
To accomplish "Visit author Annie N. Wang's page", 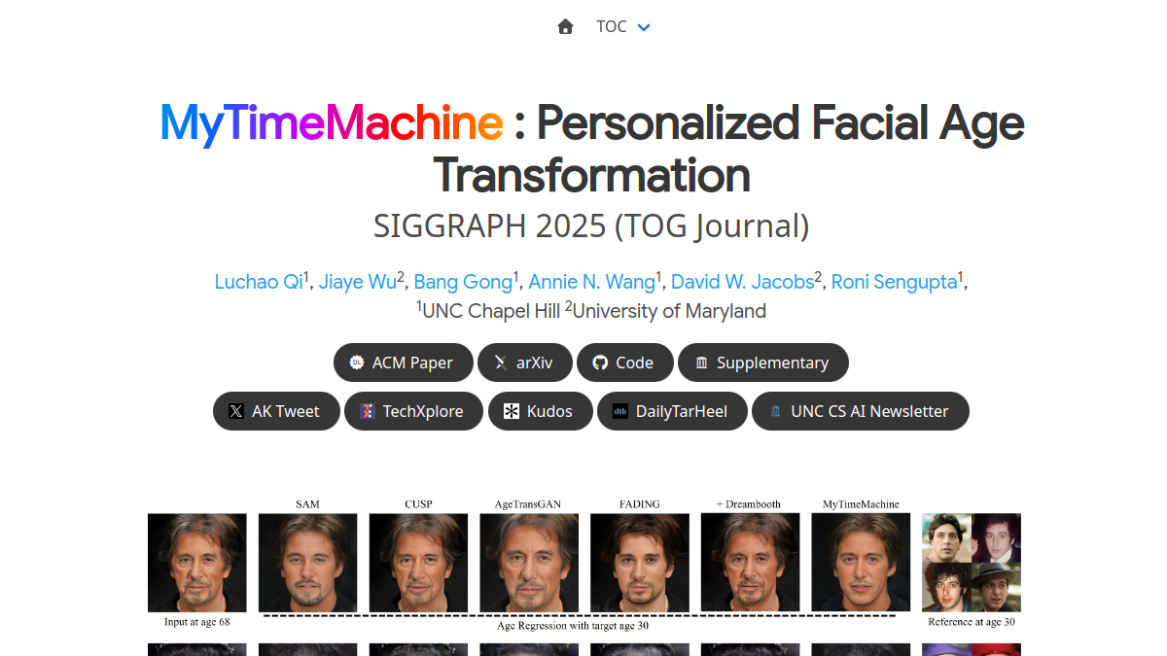I will click(591, 282).
